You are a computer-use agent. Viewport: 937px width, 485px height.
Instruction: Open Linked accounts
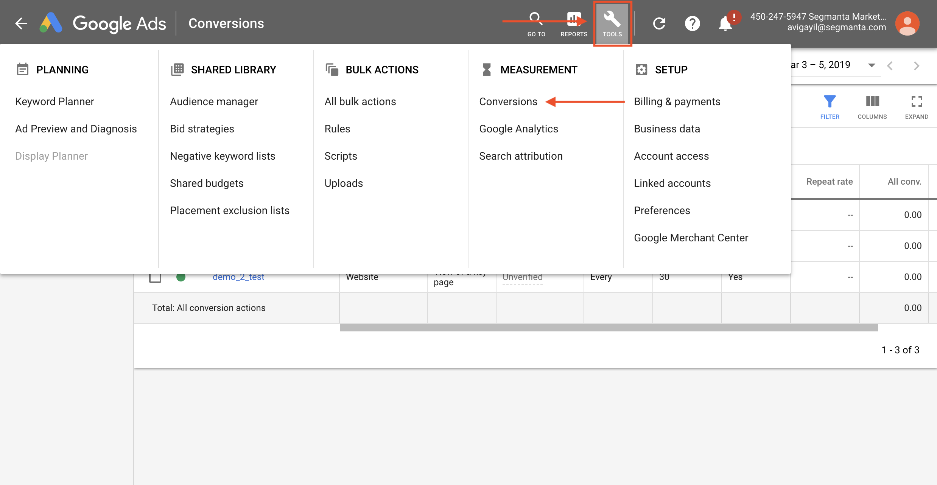[672, 183]
